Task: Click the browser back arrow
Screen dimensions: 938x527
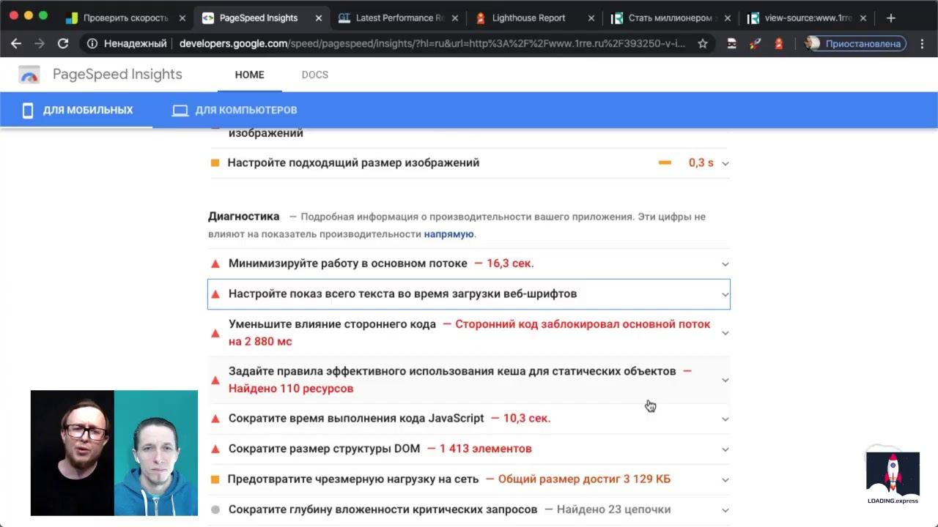Action: tap(16, 44)
